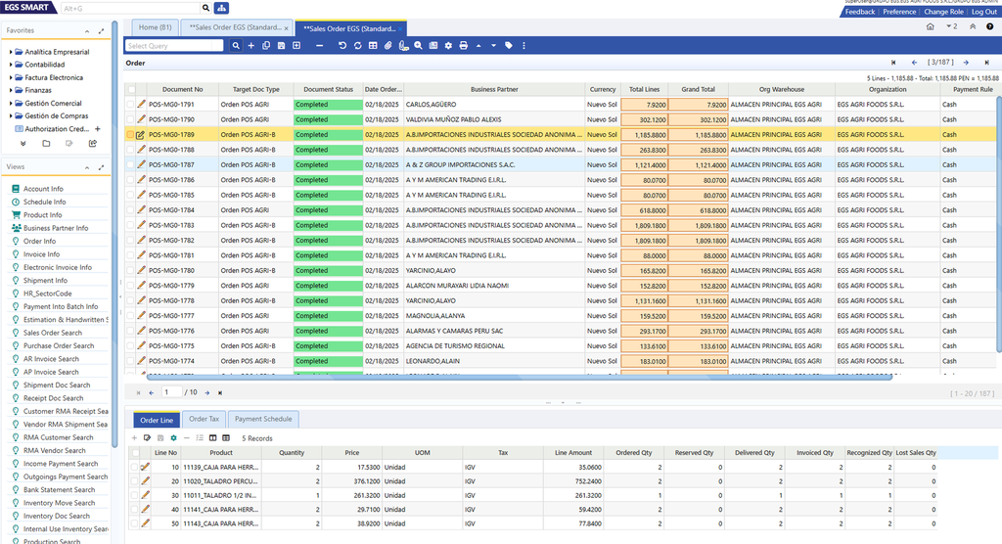
Task: Click the toolbar settings gear icon
Action: (x=448, y=46)
